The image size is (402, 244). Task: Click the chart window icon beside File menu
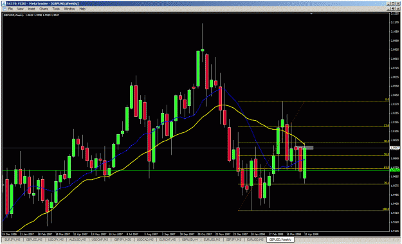4,9
